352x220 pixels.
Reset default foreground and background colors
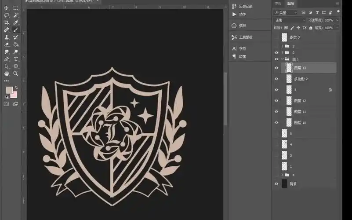tap(7, 97)
